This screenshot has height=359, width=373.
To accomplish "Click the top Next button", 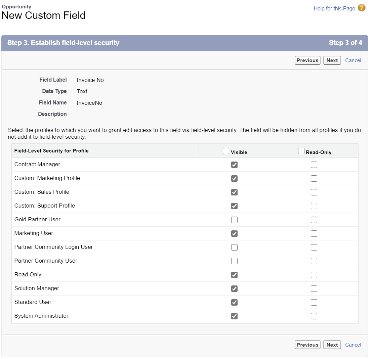I will 332,60.
